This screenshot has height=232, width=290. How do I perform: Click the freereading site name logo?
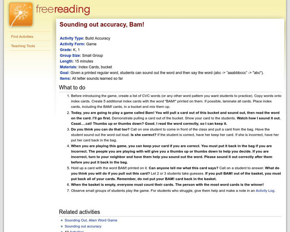(x=63, y=10)
